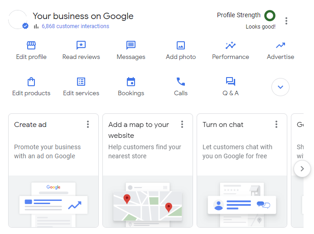This screenshot has height=234, width=314.
Task: Open 6,868 customer interactions link
Action: click(x=75, y=26)
